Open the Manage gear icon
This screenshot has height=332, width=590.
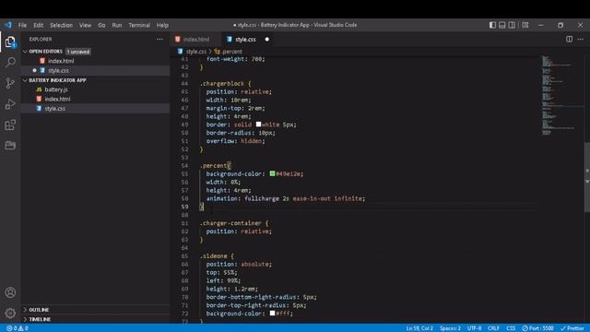(10, 313)
